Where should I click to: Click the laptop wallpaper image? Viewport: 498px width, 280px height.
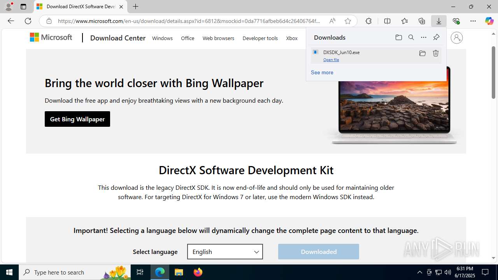coord(394,107)
